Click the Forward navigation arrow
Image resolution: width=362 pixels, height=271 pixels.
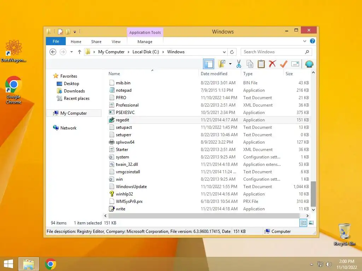click(x=63, y=52)
